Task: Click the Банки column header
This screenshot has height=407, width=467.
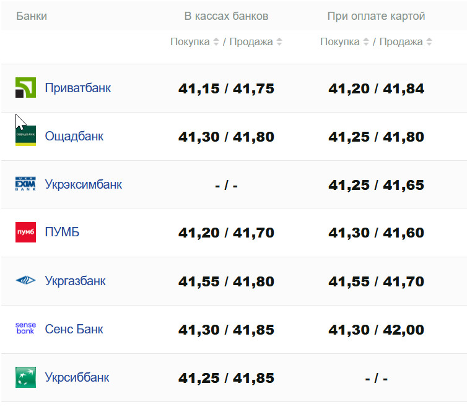Action: (32, 16)
